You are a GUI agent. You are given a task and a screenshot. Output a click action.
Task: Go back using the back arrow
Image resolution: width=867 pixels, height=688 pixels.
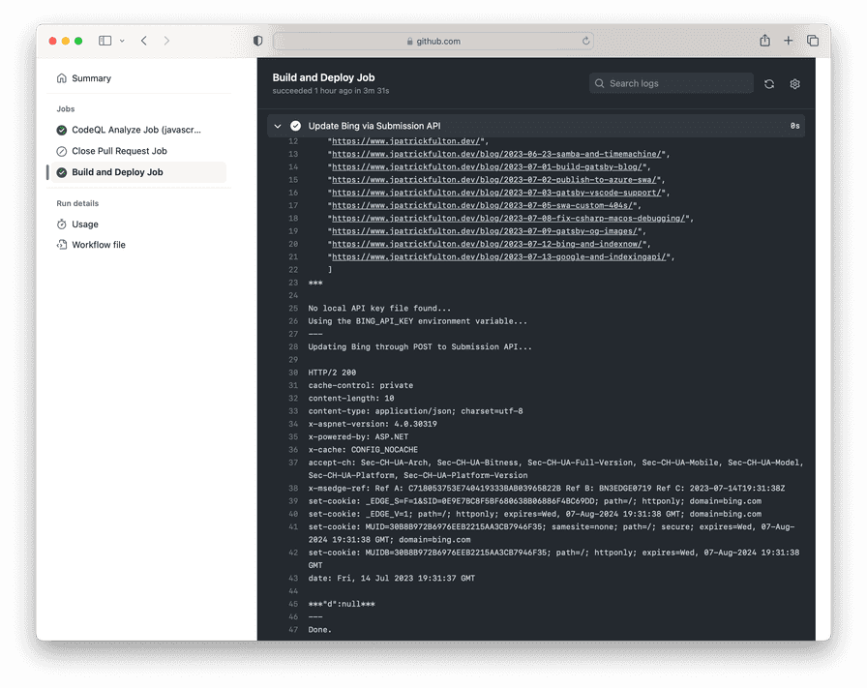(143, 41)
